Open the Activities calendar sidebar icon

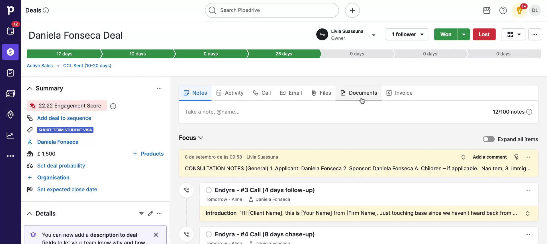(10, 31)
